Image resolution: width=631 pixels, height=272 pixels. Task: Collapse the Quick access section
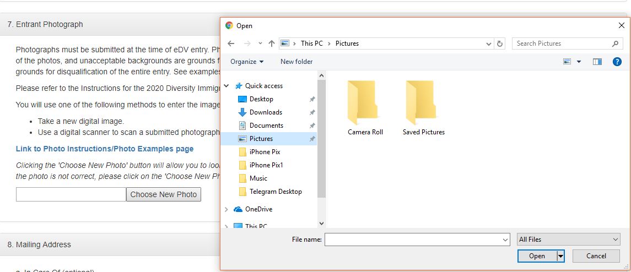[x=226, y=86]
